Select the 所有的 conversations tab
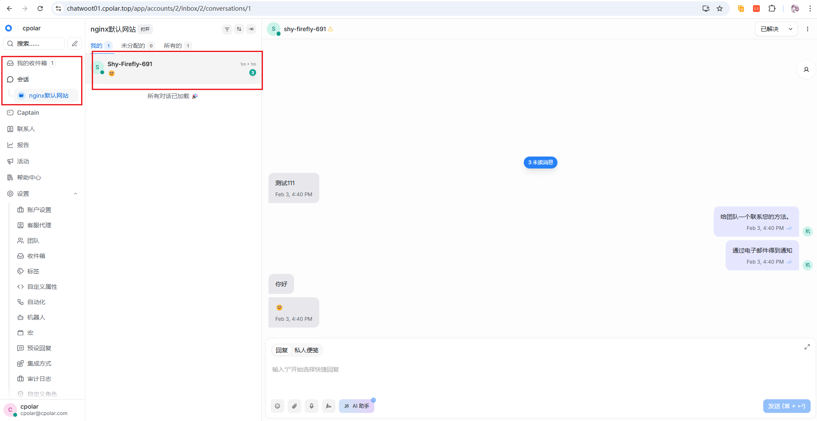The image size is (817, 421). coord(173,46)
